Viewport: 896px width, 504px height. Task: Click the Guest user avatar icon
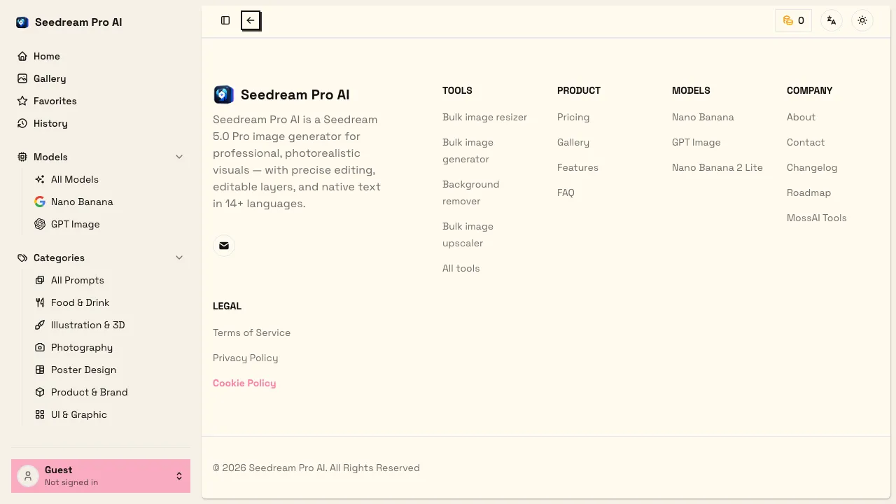[28, 476]
